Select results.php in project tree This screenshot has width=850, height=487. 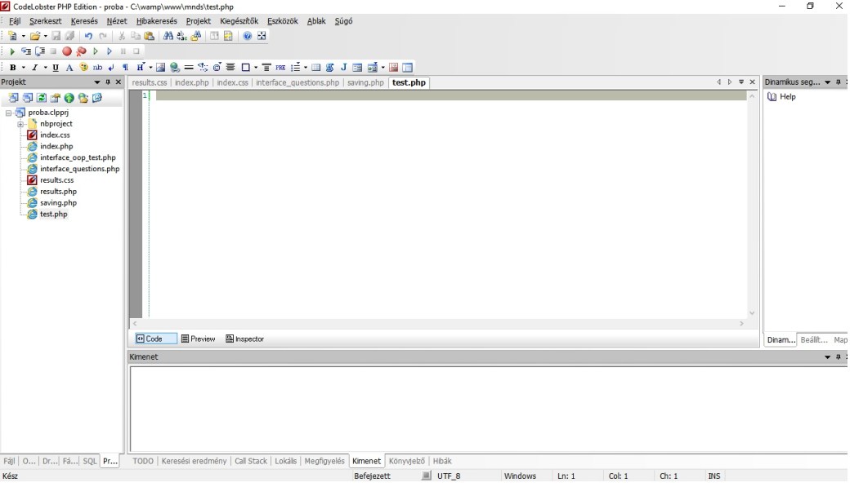(x=58, y=192)
